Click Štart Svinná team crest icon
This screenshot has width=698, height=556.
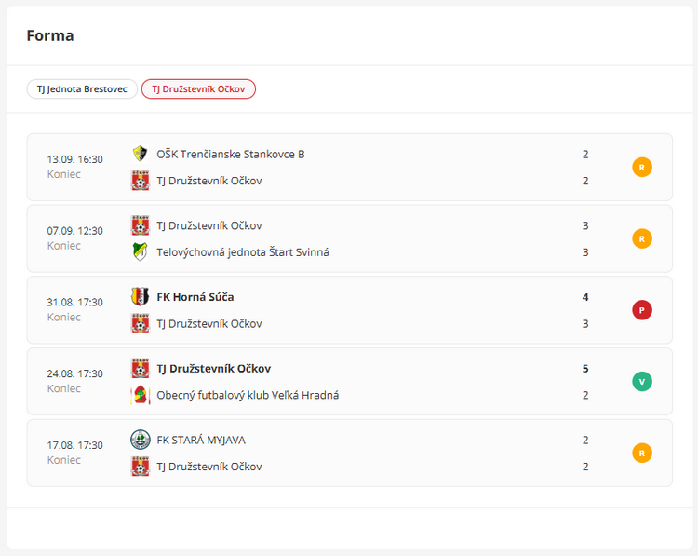pyautogui.click(x=140, y=251)
